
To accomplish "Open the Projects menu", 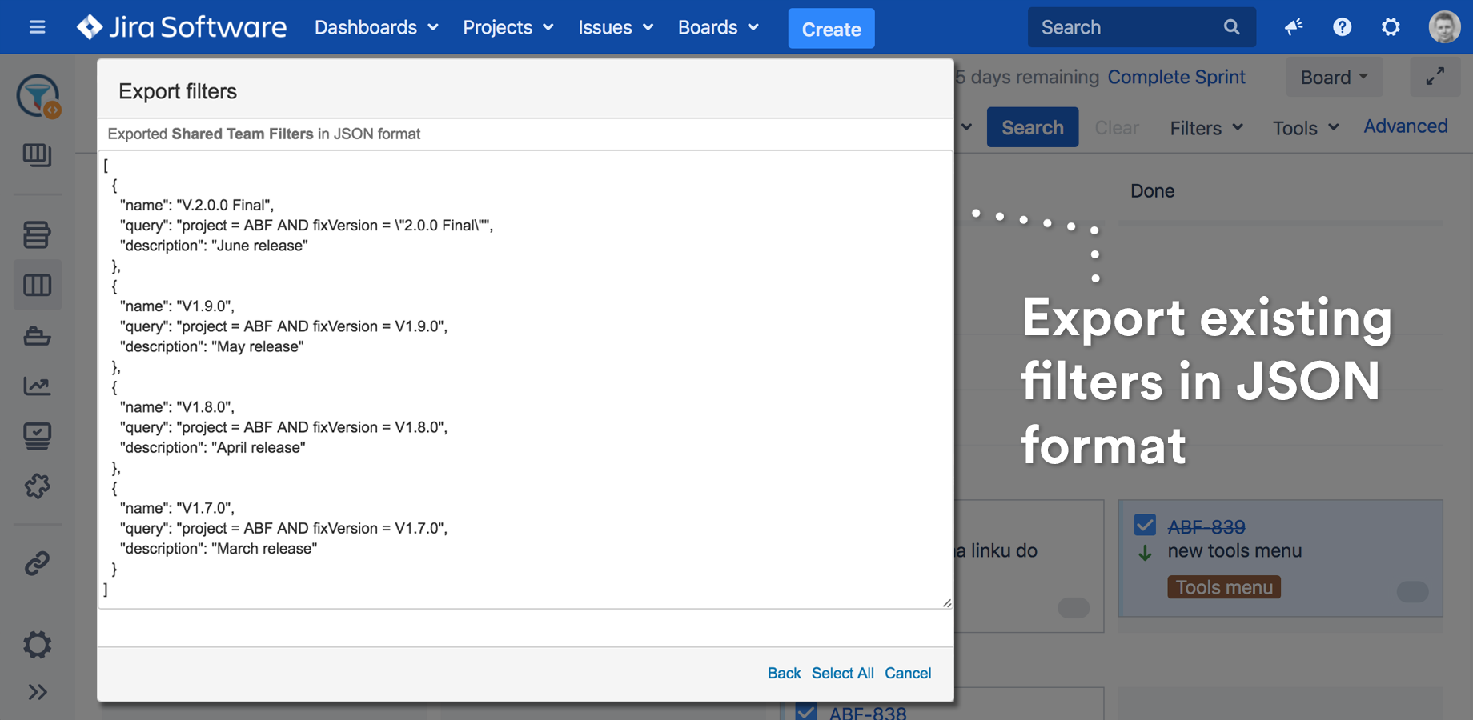I will click(x=508, y=27).
